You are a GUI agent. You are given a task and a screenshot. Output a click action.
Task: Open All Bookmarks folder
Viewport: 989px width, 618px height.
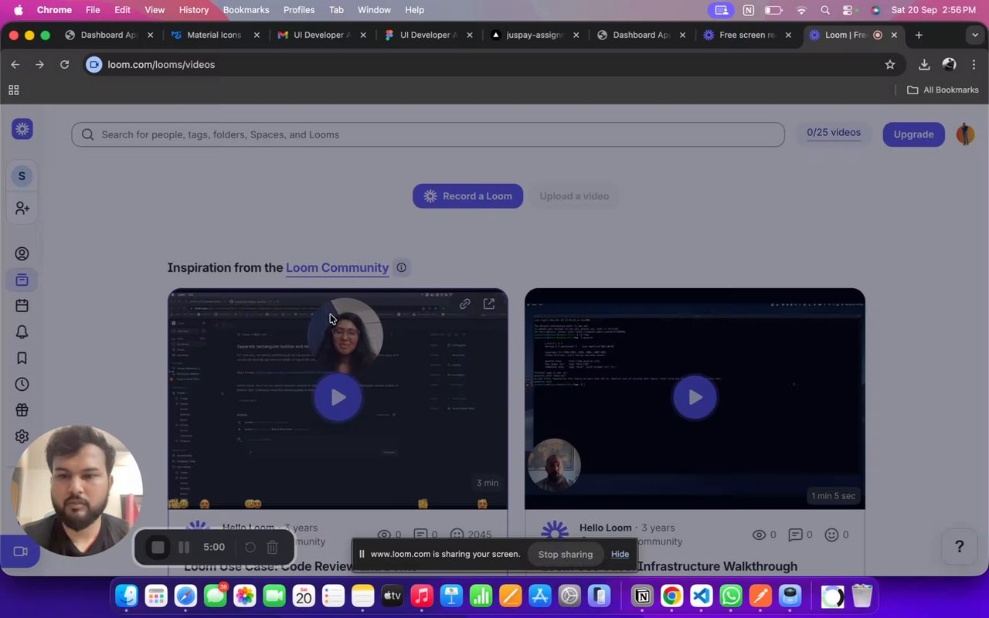[x=943, y=90]
